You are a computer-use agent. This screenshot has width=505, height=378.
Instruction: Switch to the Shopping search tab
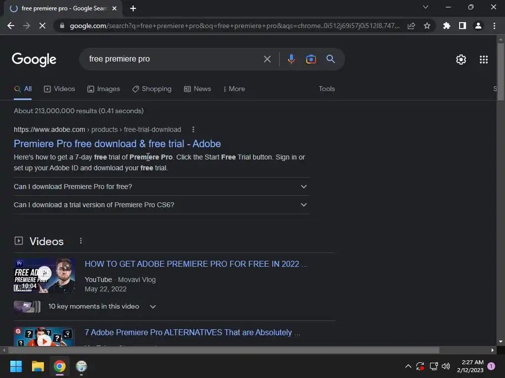[x=152, y=89]
